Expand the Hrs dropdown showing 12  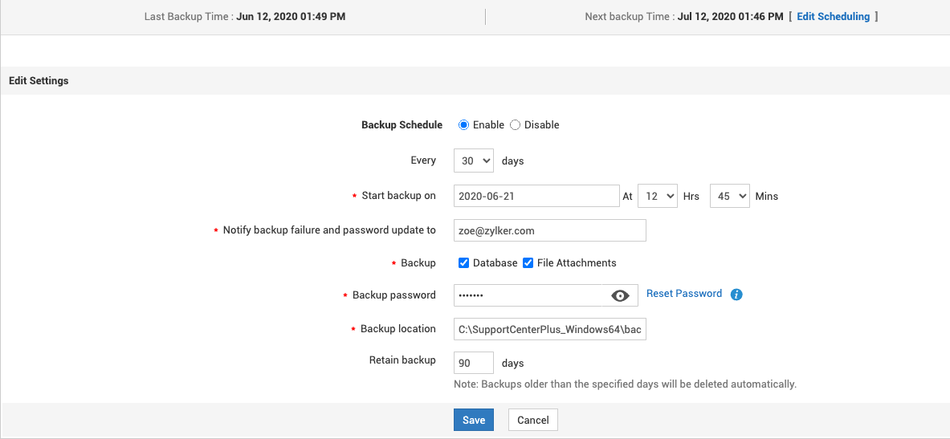[657, 196]
